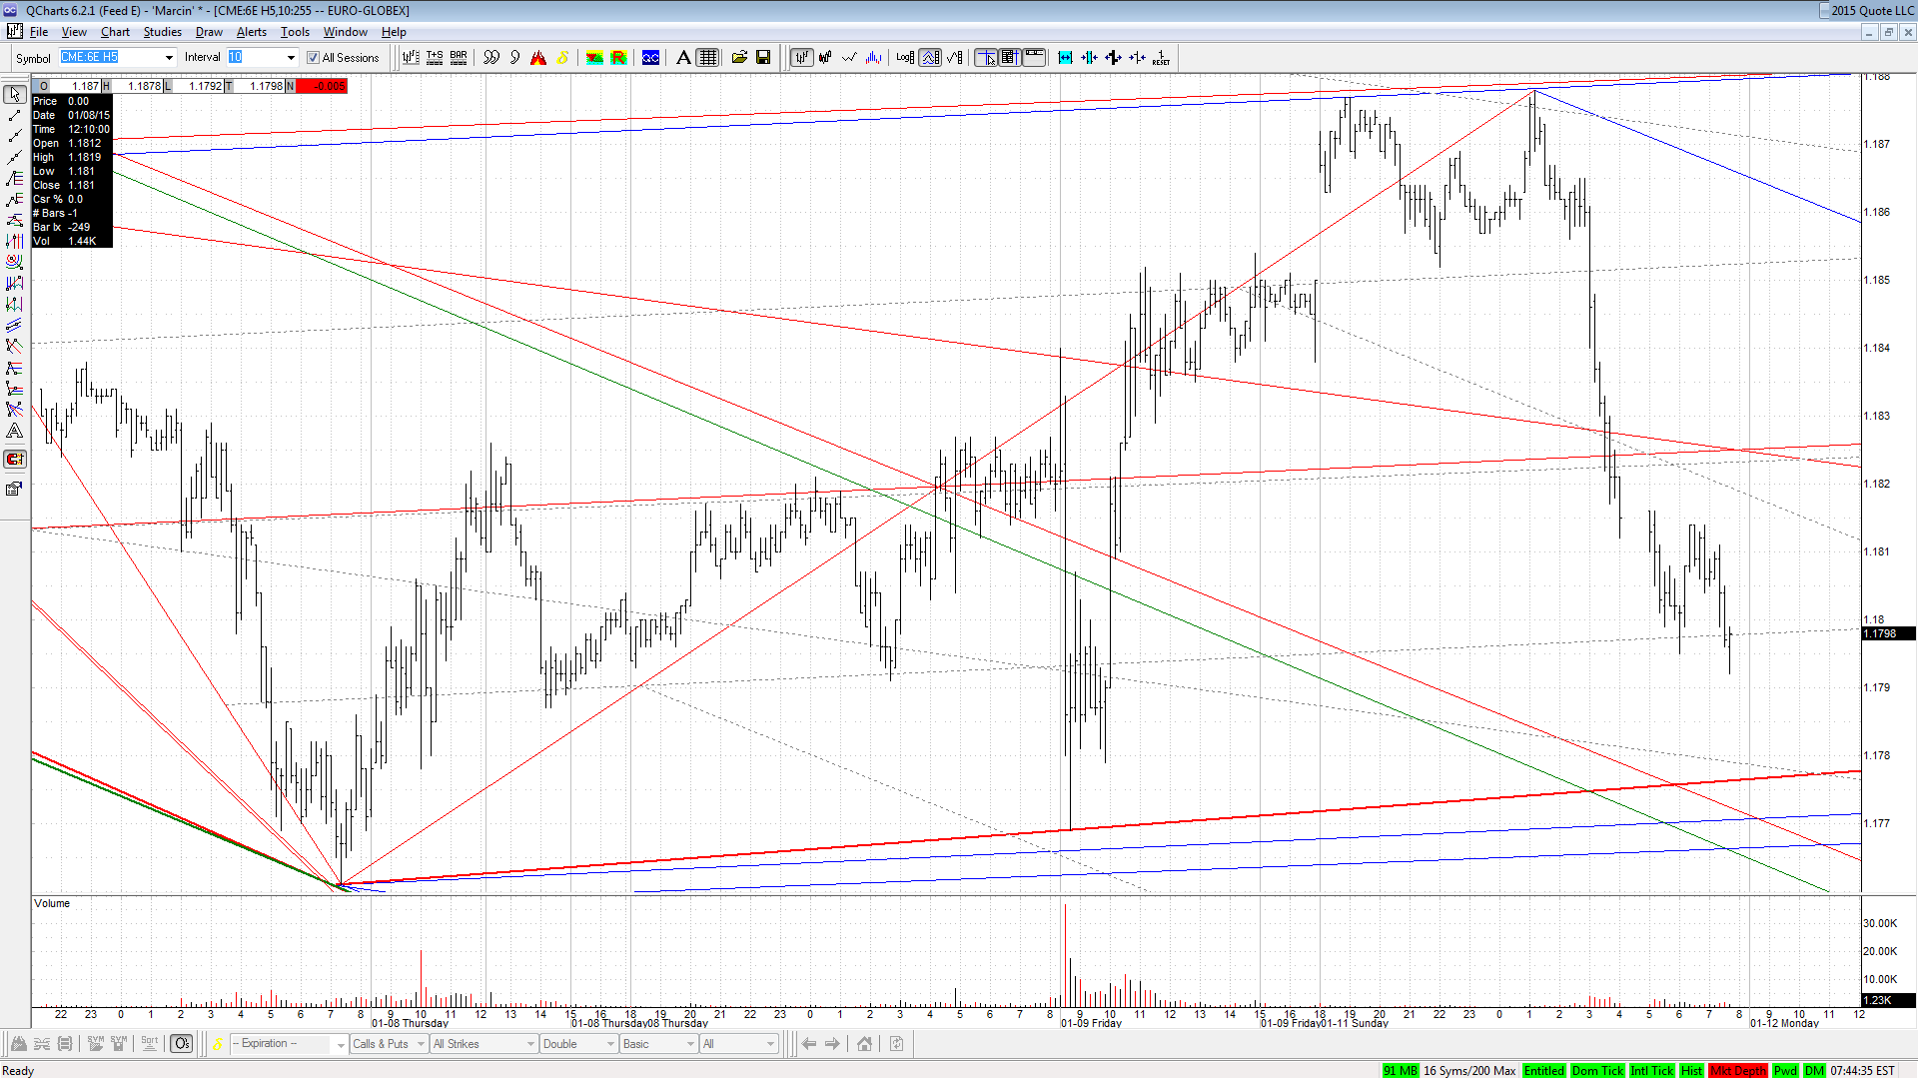
Task: Click the RESET zoom icon
Action: click(x=1161, y=58)
